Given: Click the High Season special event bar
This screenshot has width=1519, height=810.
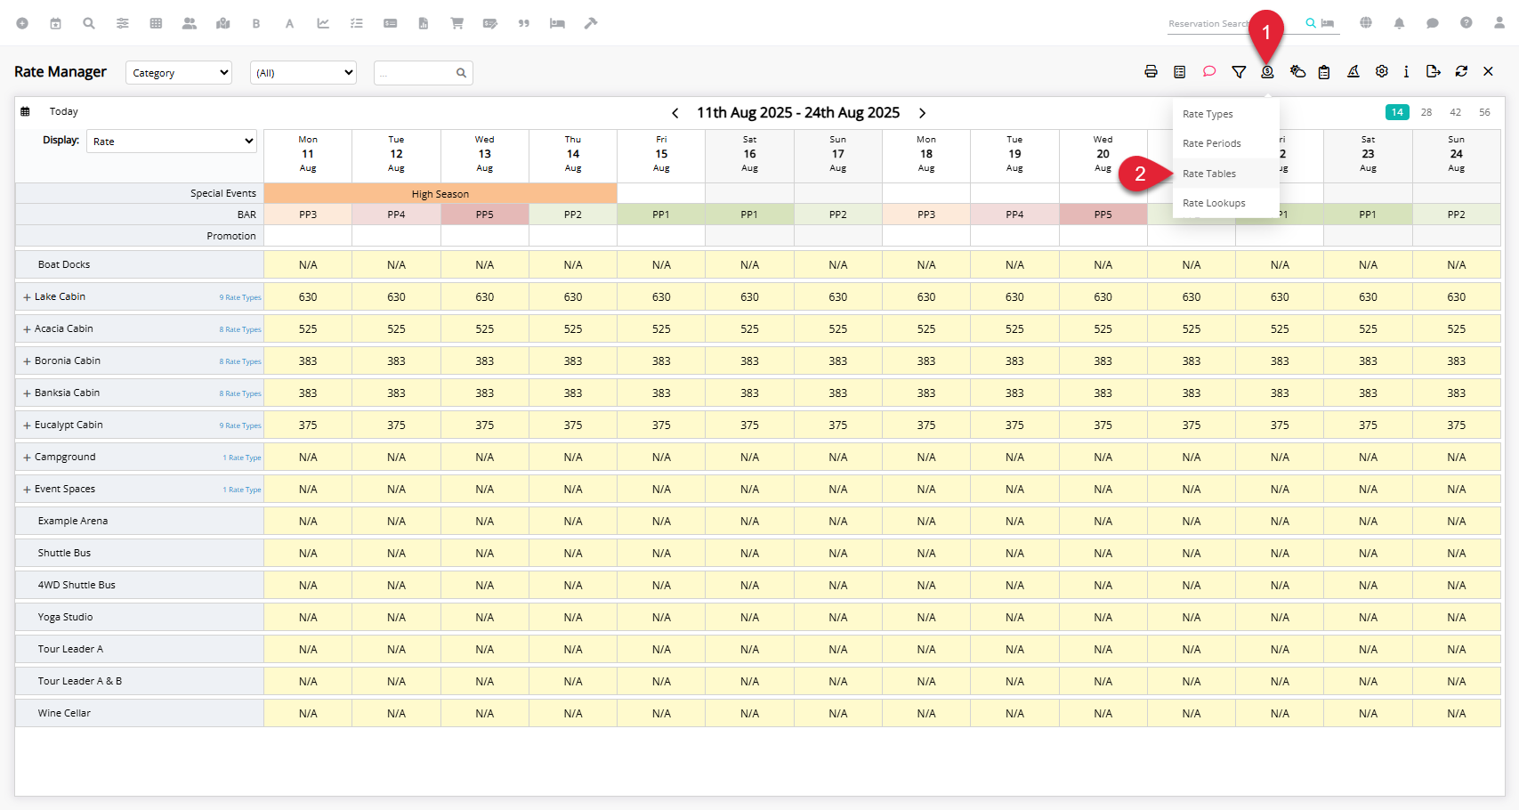Looking at the screenshot, I should 440,193.
